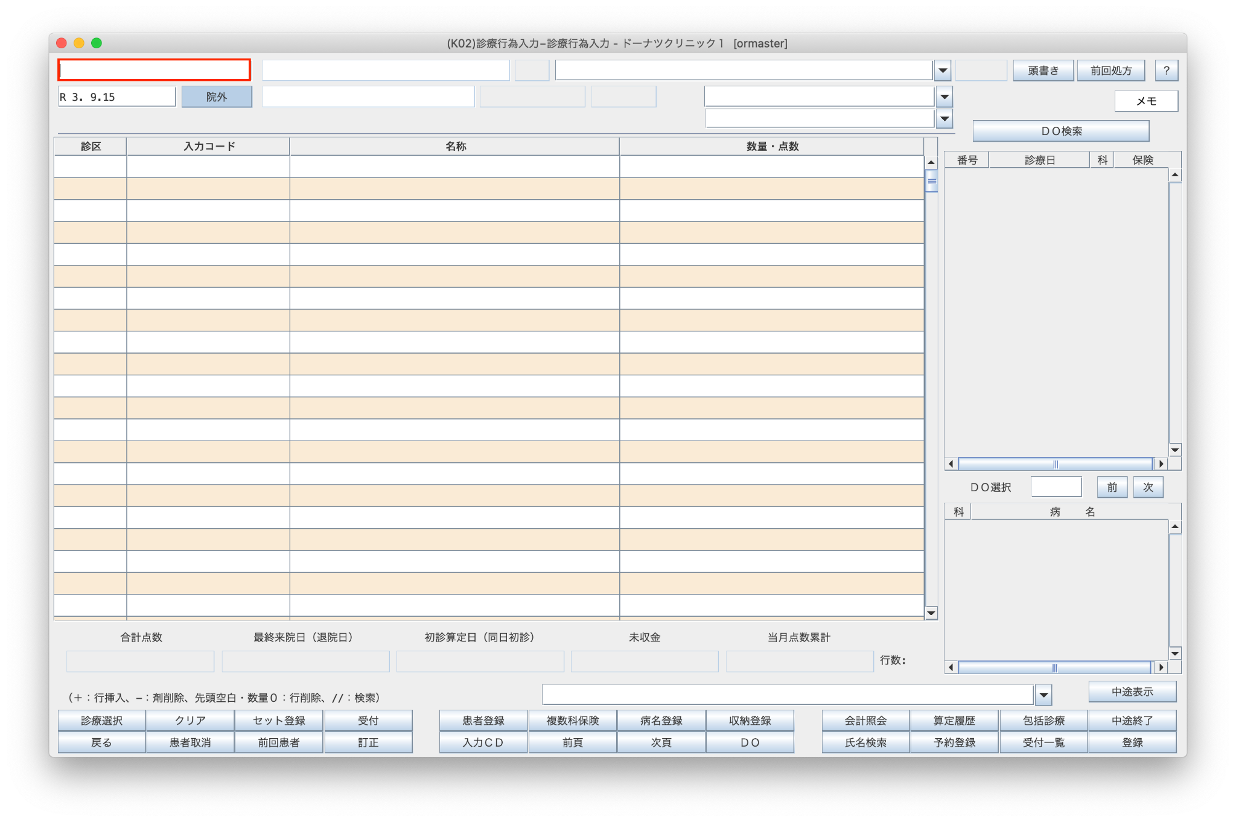Click the DO選択 number input field

pyautogui.click(x=1056, y=487)
